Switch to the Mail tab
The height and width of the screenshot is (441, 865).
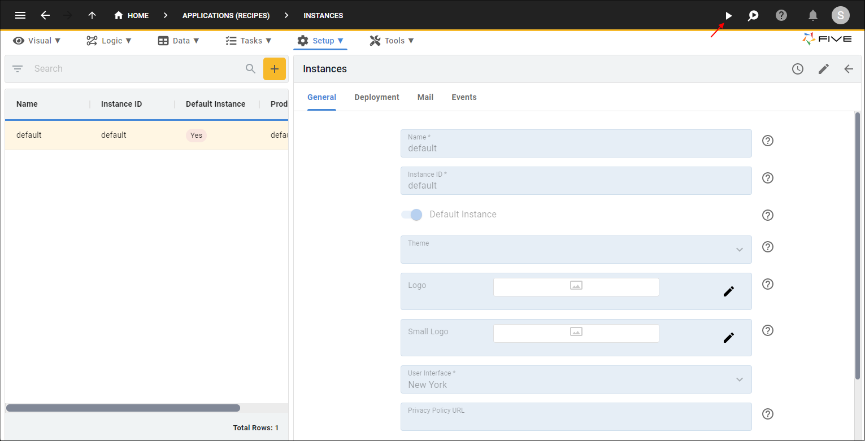coord(425,97)
